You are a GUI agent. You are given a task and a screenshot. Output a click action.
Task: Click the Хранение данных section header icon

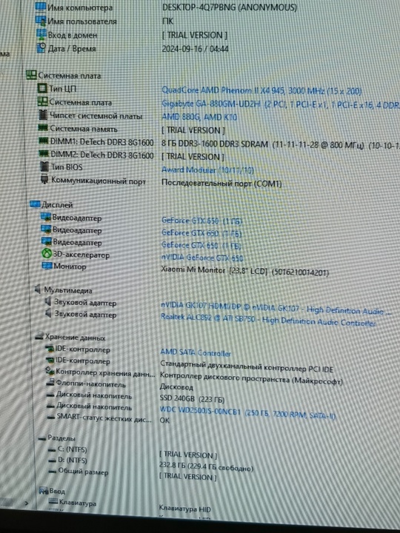(39, 336)
